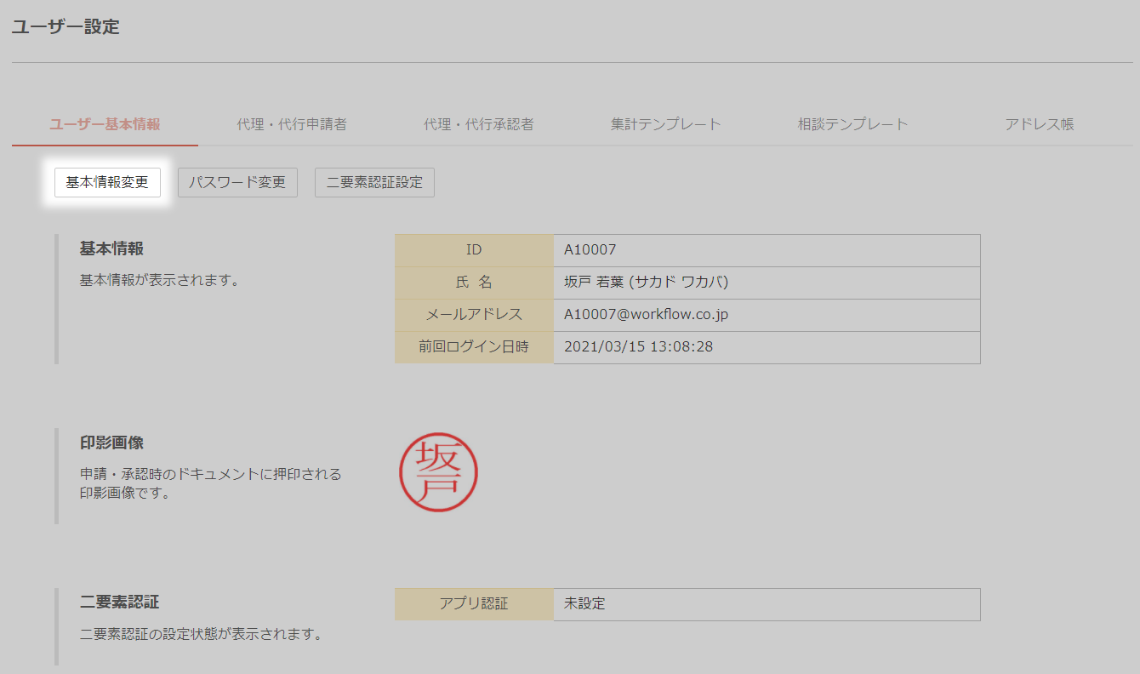1140x674 pixels.
Task: Click the 印影画像 section heading
Action: (x=111, y=443)
